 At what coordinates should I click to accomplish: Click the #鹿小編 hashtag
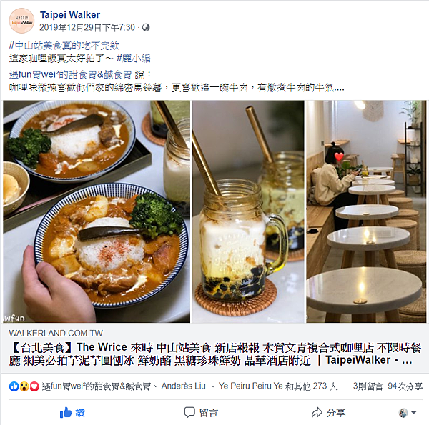coord(133,59)
